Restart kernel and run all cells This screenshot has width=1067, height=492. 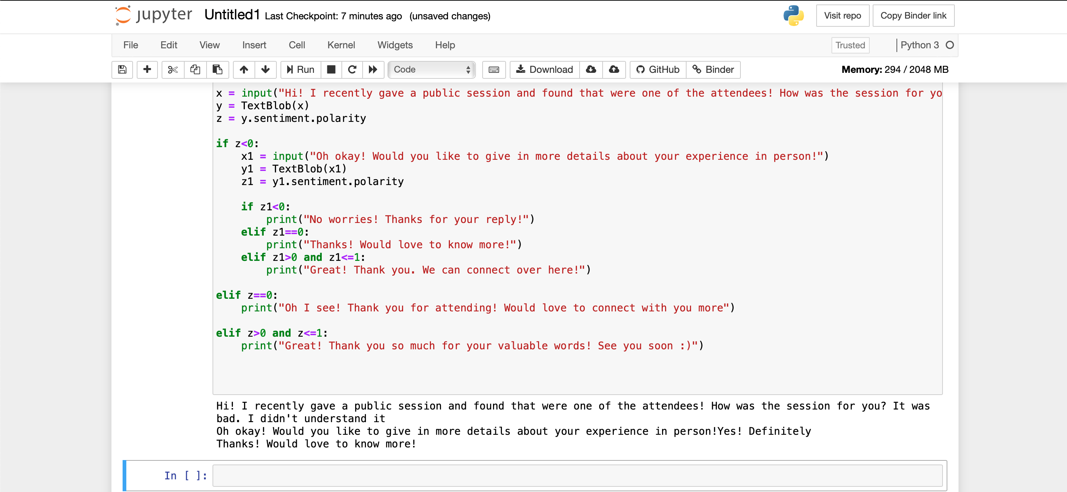373,69
